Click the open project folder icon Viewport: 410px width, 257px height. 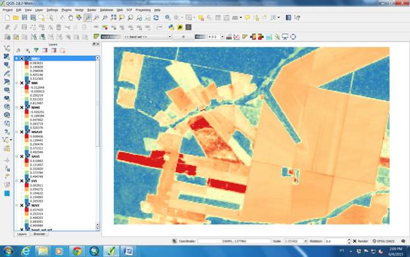(x=16, y=18)
